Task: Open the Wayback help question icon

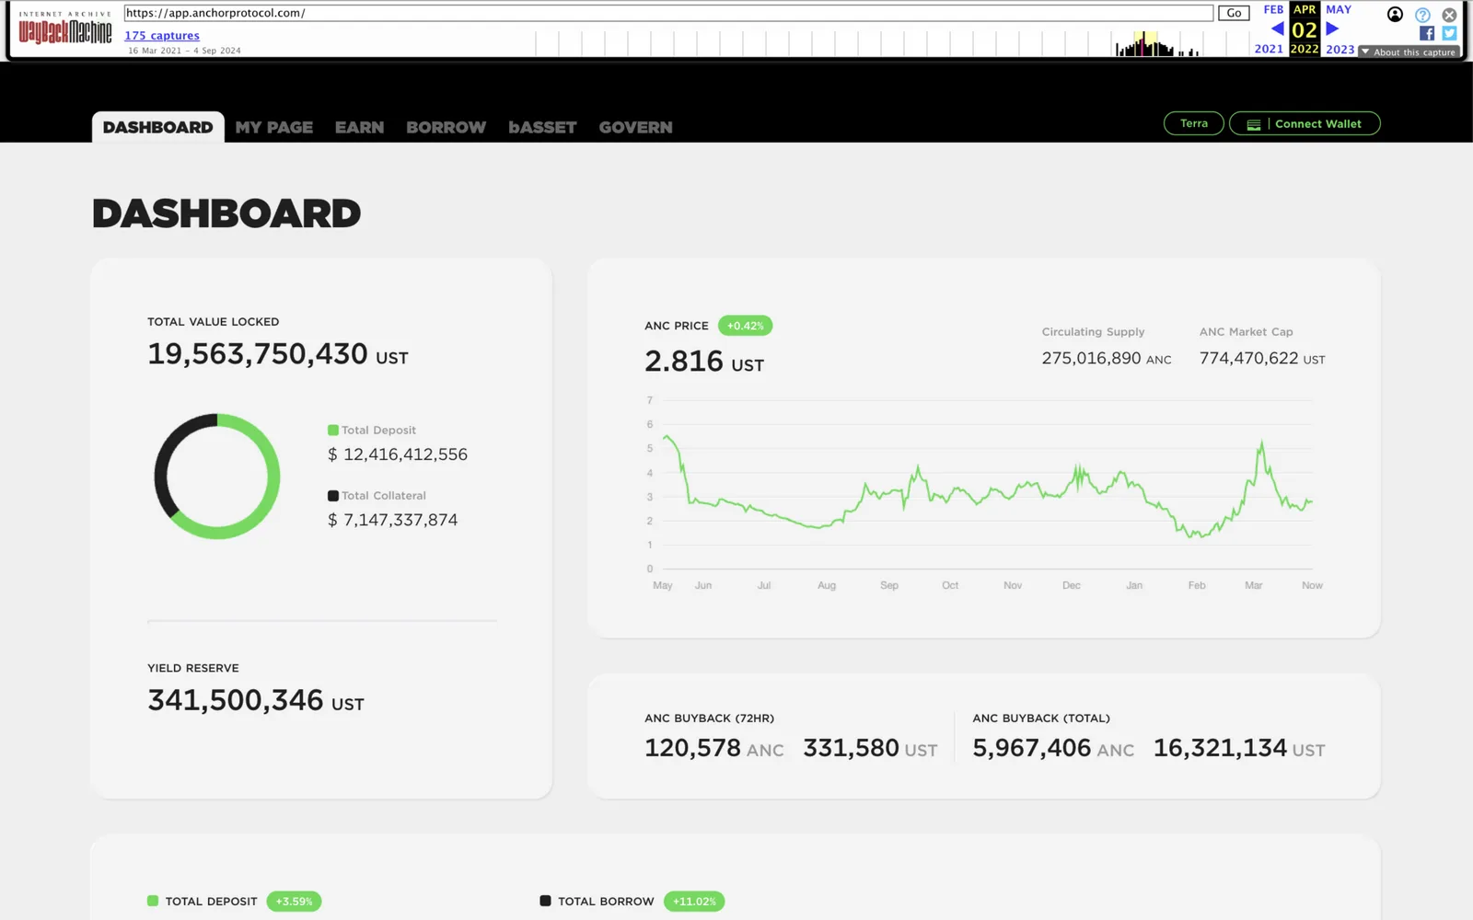Action: pos(1422,15)
